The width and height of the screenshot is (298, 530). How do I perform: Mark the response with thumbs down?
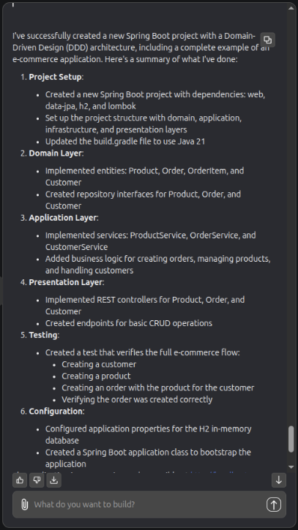(37, 480)
